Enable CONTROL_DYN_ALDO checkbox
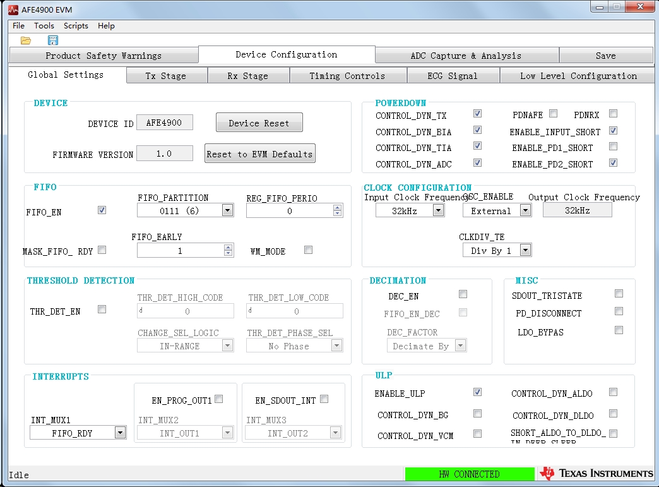 point(614,392)
